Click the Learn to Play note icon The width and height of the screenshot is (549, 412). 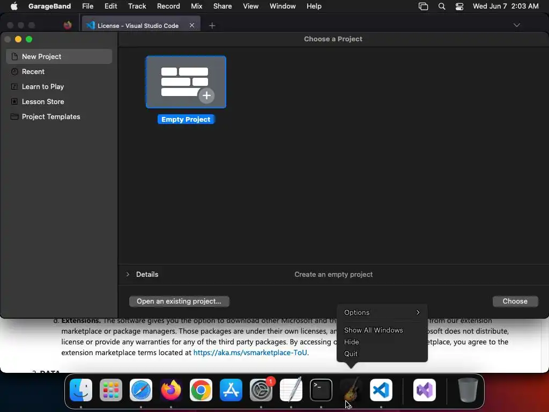pos(14,86)
